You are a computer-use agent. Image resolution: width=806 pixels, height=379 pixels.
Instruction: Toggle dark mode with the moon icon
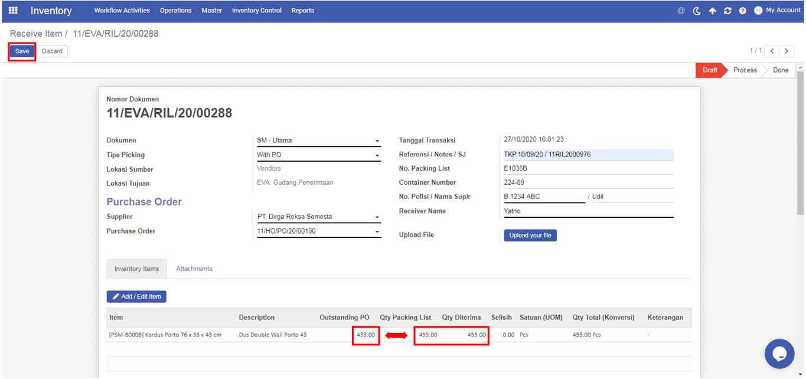coord(697,11)
